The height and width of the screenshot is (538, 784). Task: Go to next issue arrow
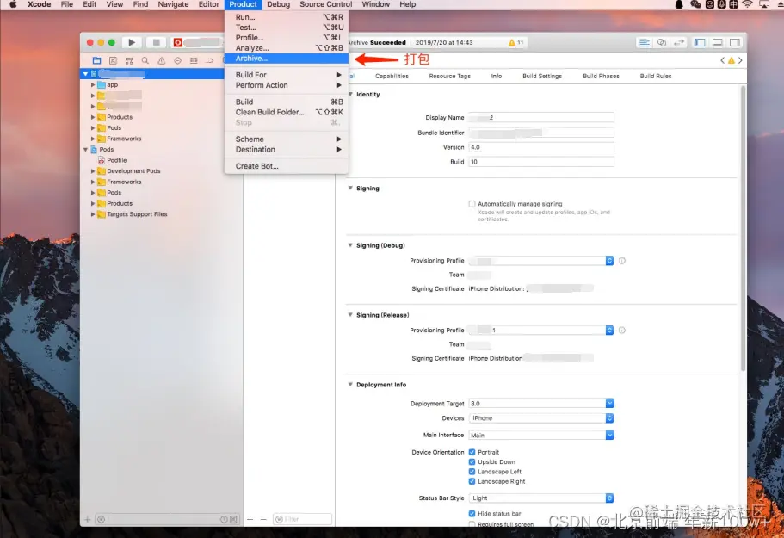coord(740,60)
